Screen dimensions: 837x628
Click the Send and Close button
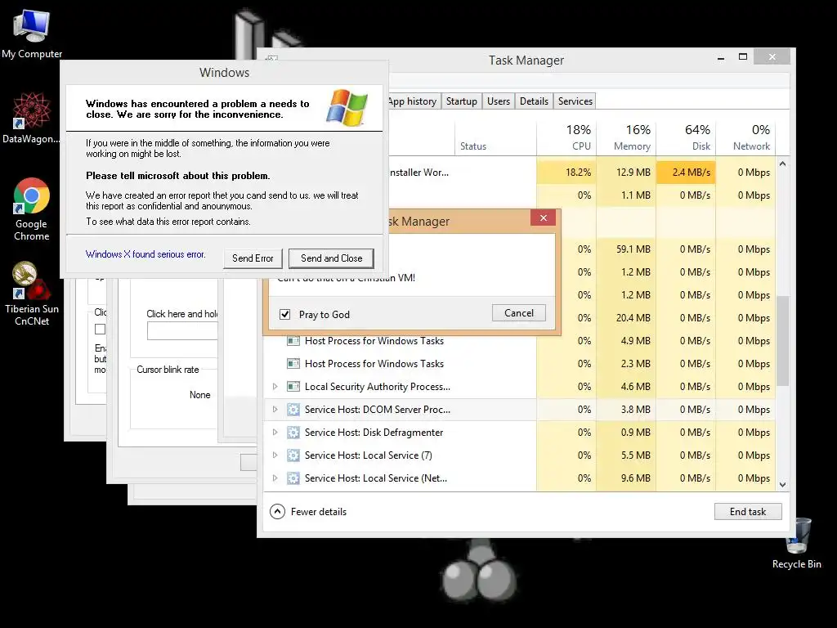[x=331, y=258]
